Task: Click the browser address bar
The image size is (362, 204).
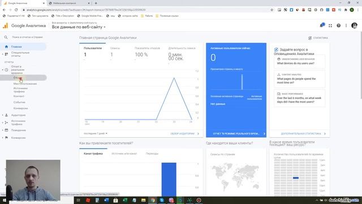Action: coord(145,10)
